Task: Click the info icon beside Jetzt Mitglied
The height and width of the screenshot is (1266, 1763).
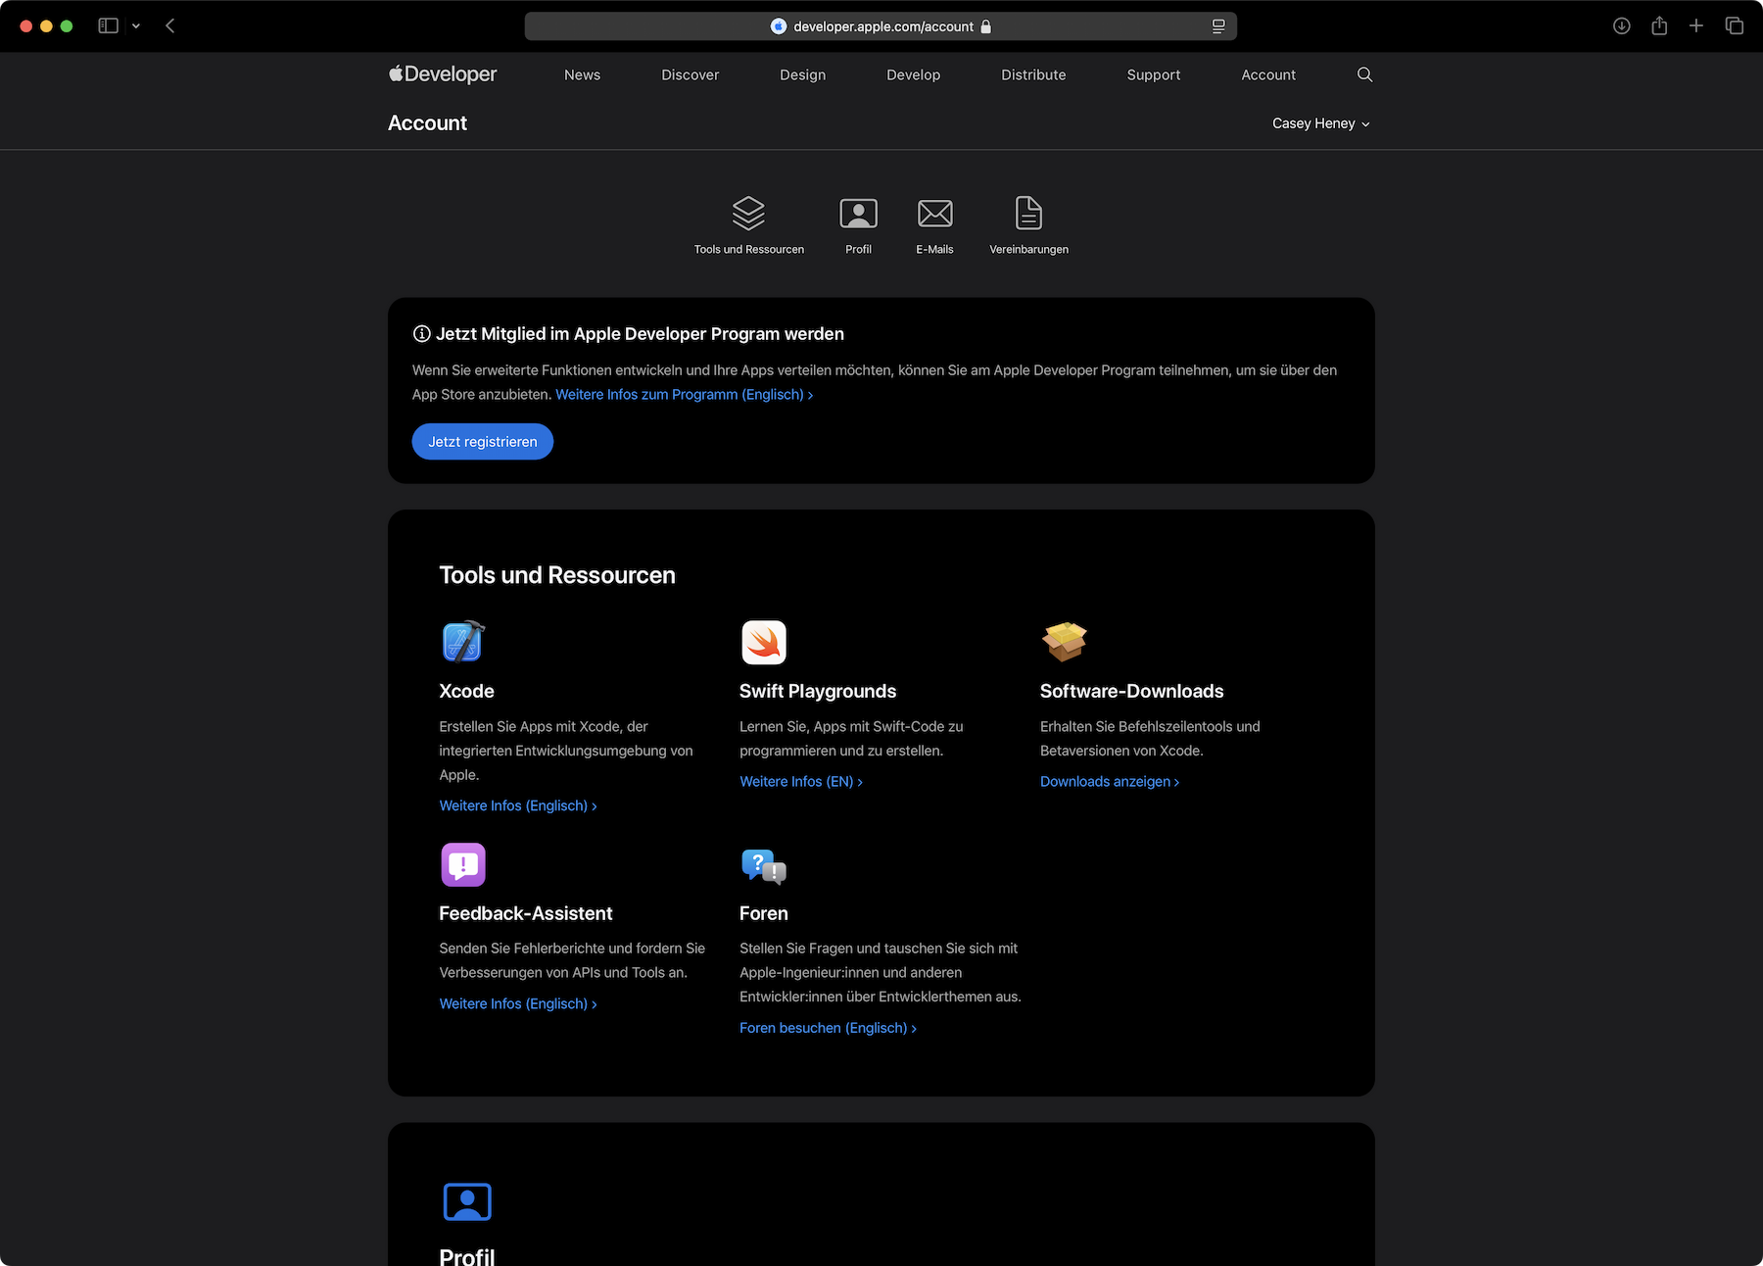Action: click(x=421, y=334)
